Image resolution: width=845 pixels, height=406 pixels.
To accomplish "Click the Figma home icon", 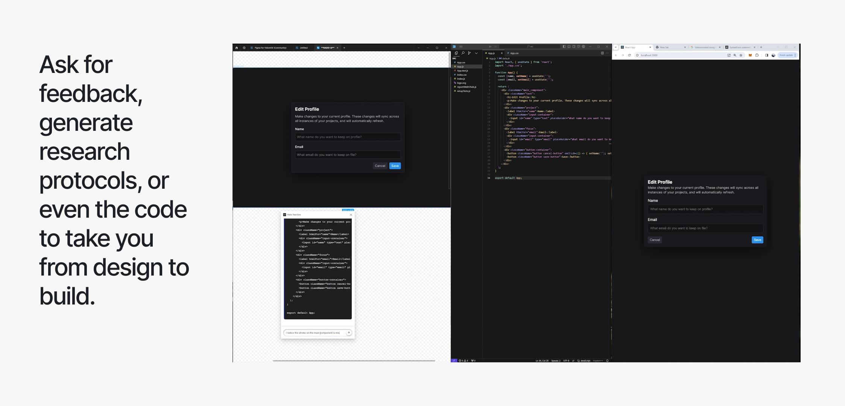I will point(237,48).
